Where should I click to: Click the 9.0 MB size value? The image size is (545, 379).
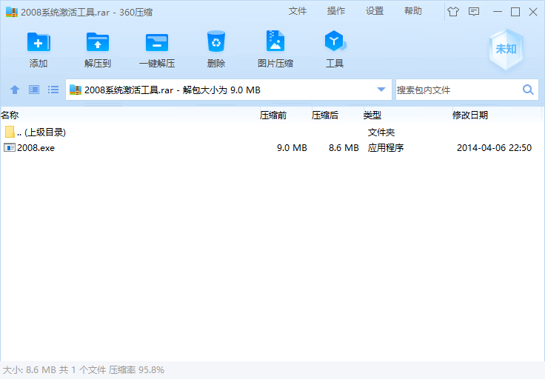pos(292,148)
